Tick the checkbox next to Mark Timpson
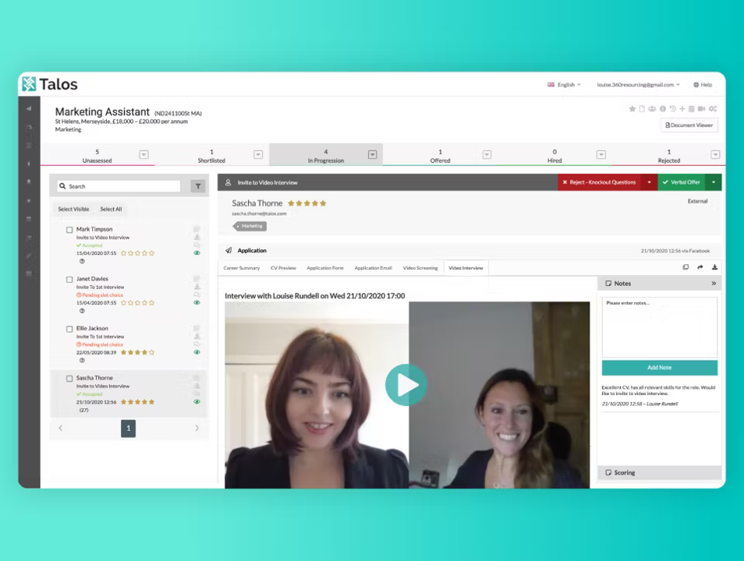 coord(69,230)
